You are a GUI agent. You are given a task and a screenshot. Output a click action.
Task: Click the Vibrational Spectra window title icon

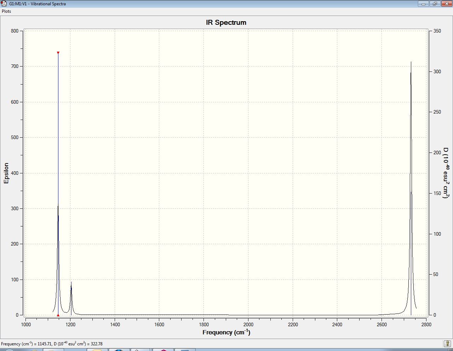(4, 4)
